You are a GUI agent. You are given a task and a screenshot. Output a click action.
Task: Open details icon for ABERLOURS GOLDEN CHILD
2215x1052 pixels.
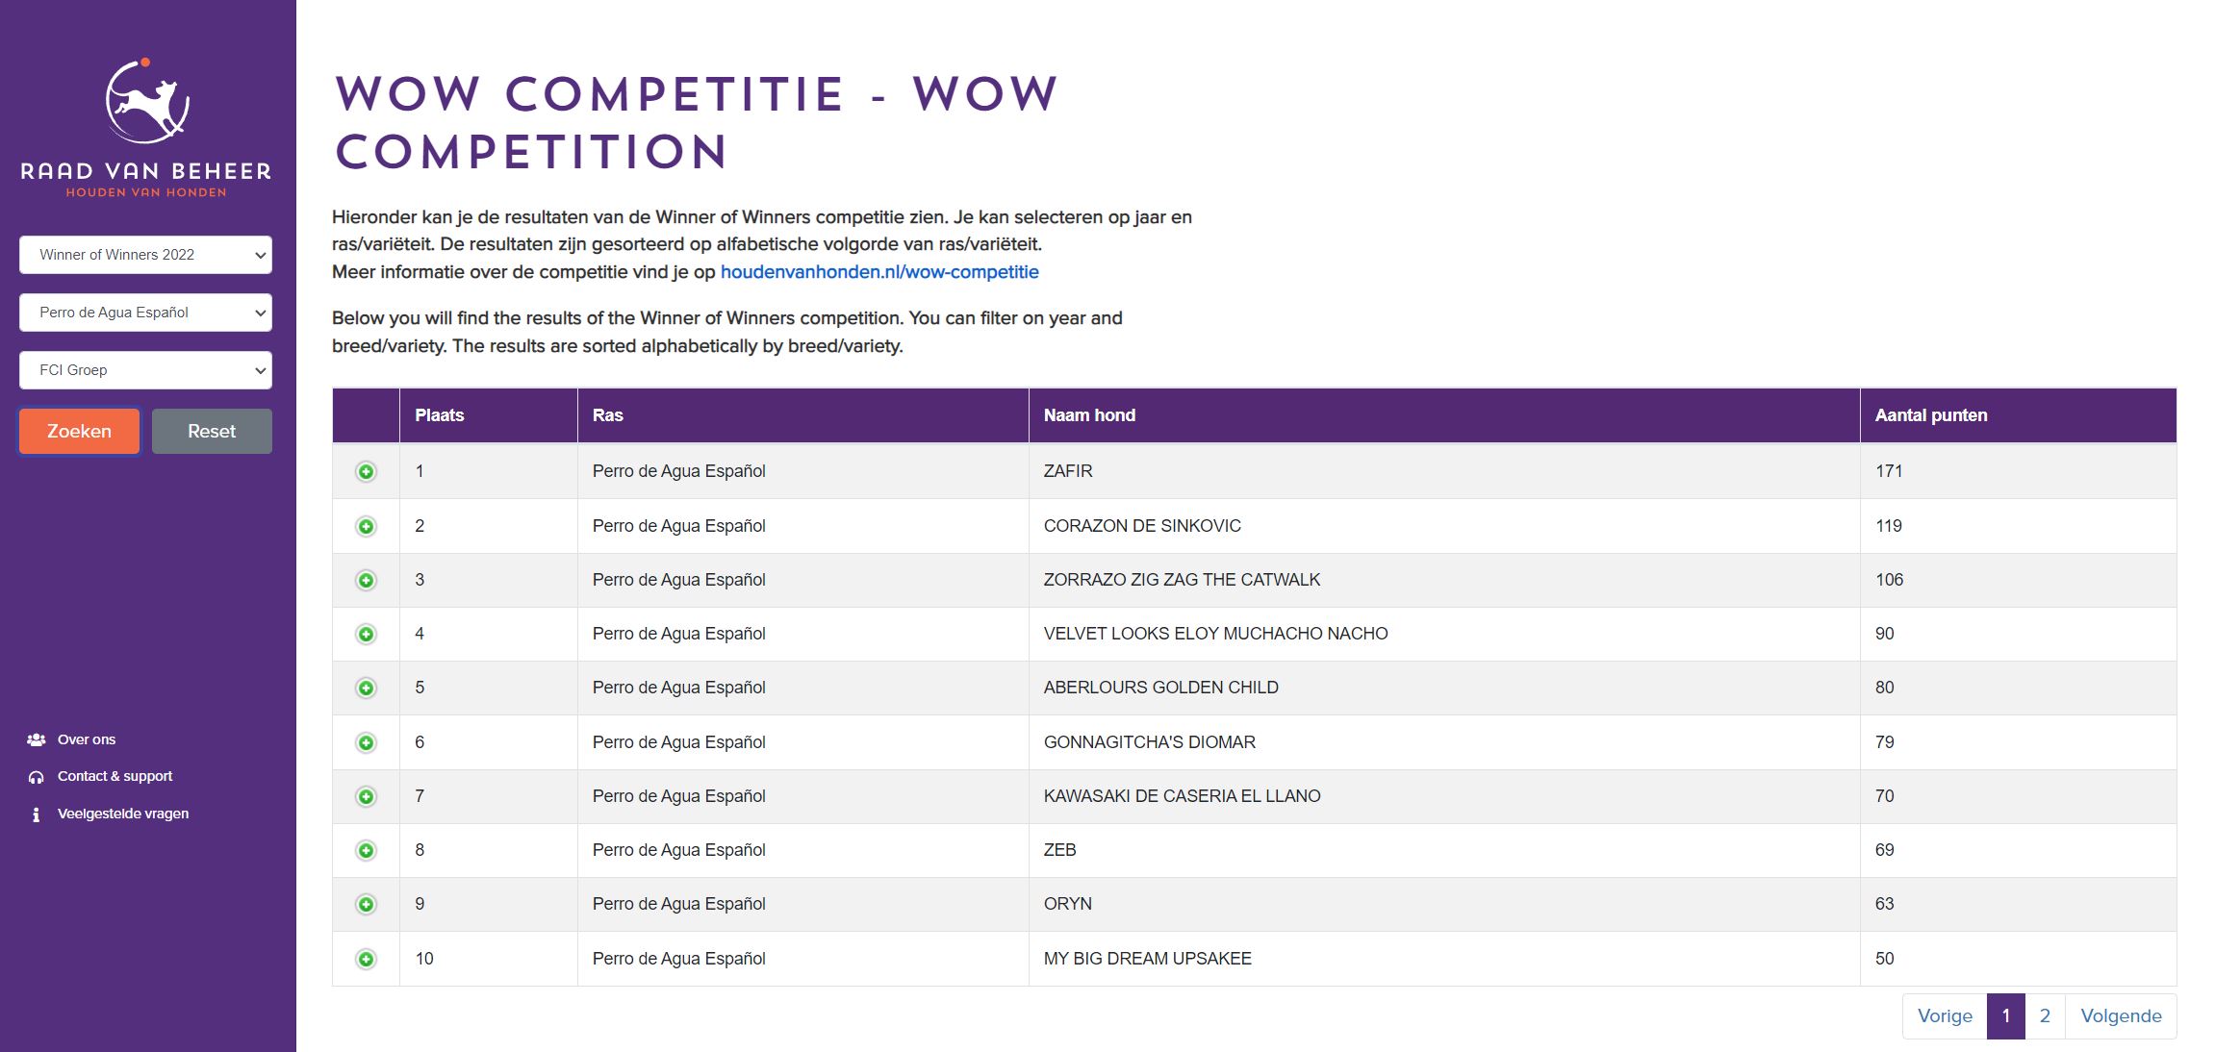(366, 688)
